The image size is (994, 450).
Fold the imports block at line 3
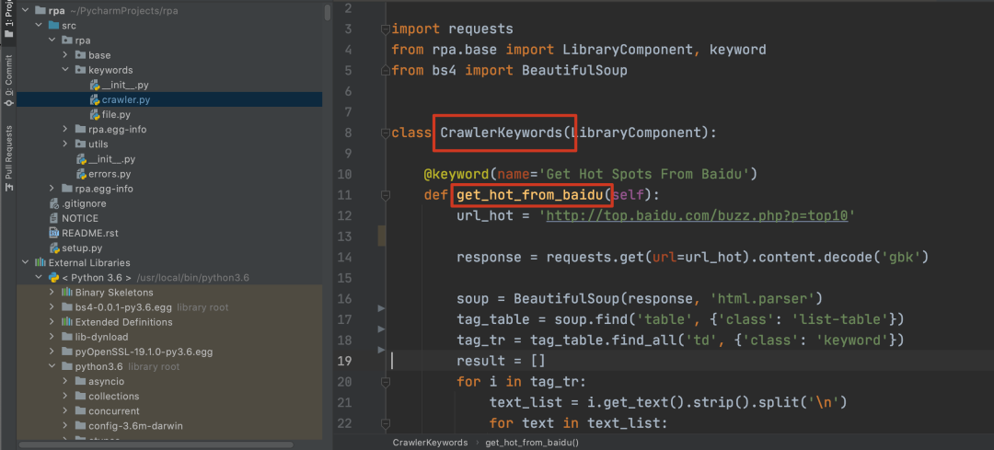[x=384, y=29]
